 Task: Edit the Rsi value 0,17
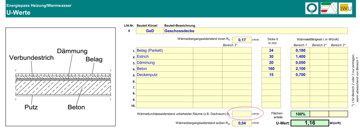point(242,40)
